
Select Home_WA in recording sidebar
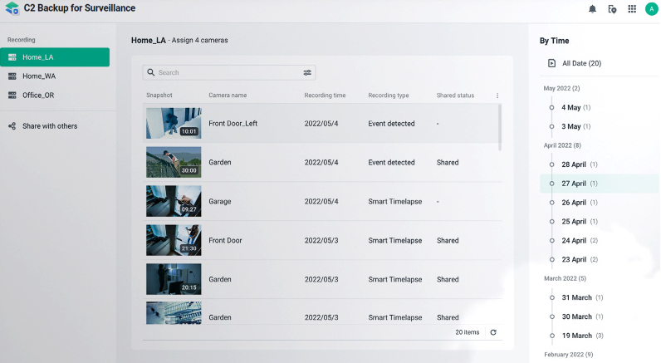(x=39, y=76)
